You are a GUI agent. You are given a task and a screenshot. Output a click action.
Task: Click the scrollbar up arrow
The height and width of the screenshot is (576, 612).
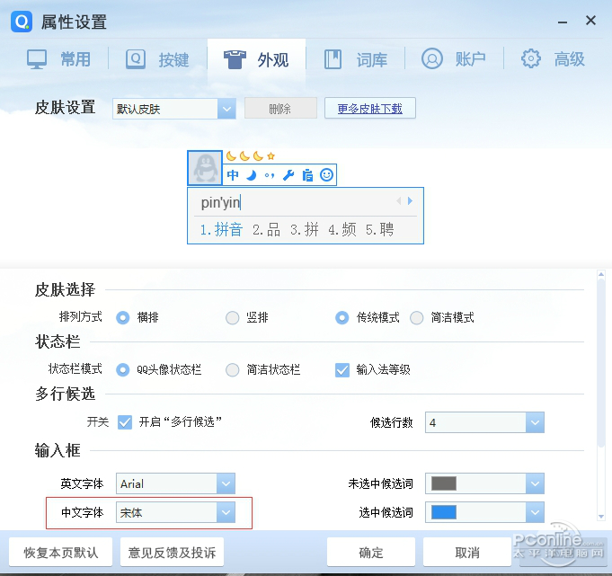tap(601, 275)
